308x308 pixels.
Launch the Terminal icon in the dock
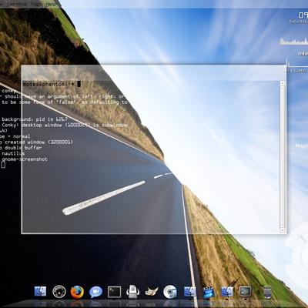click(x=114, y=292)
